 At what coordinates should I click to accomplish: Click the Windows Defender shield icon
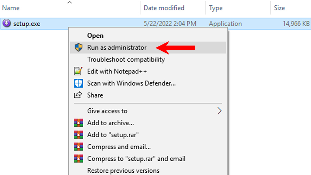point(79,83)
